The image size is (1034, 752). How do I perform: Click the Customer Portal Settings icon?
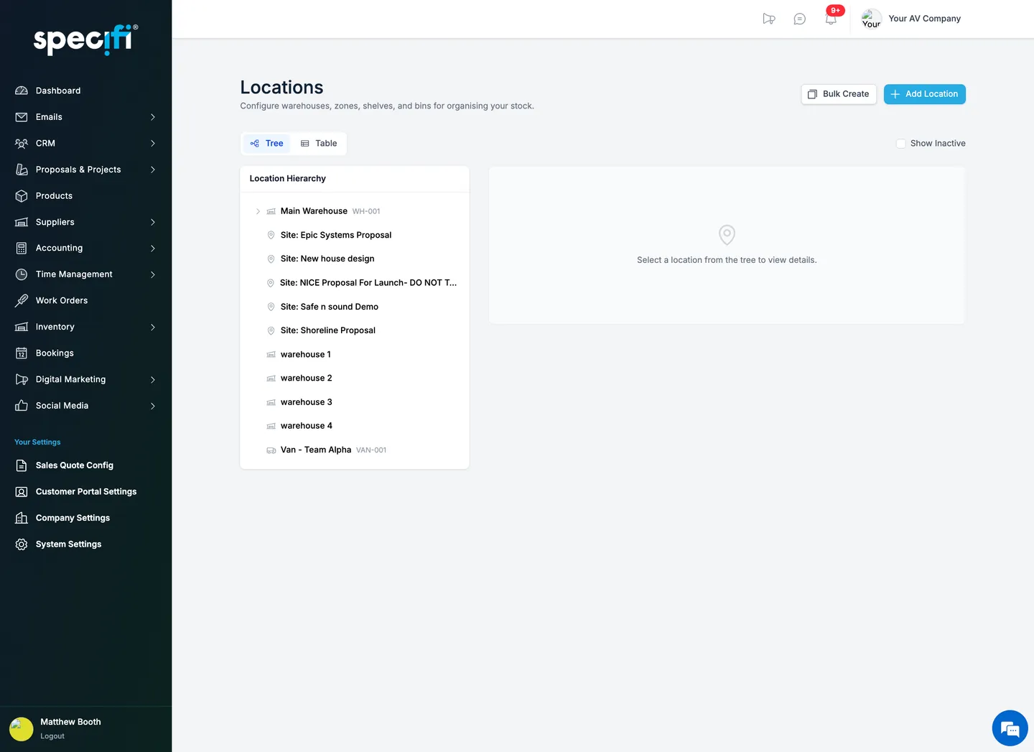tap(22, 492)
